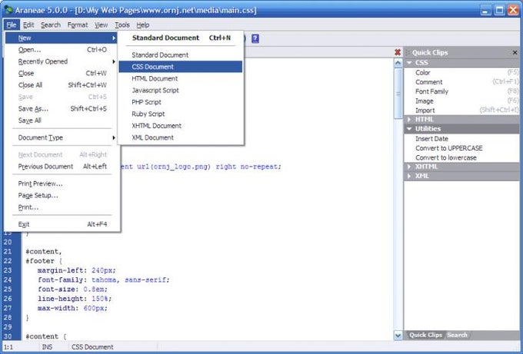Choose Exit from File menu

pos(62,224)
